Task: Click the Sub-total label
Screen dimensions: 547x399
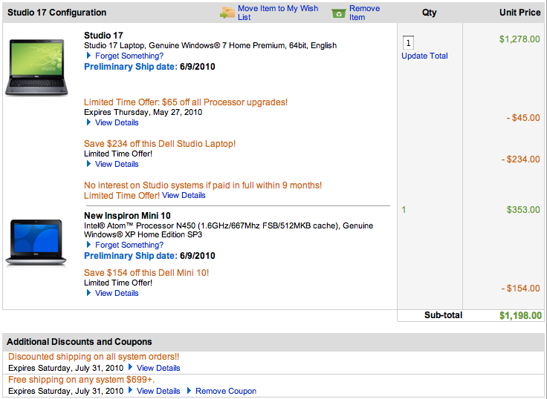Action: [443, 315]
